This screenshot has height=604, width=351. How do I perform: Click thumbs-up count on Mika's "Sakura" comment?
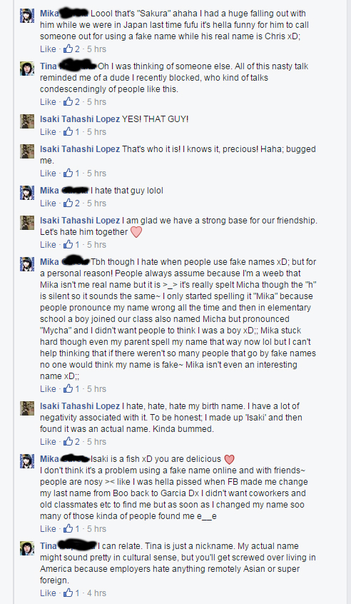[x=77, y=49]
